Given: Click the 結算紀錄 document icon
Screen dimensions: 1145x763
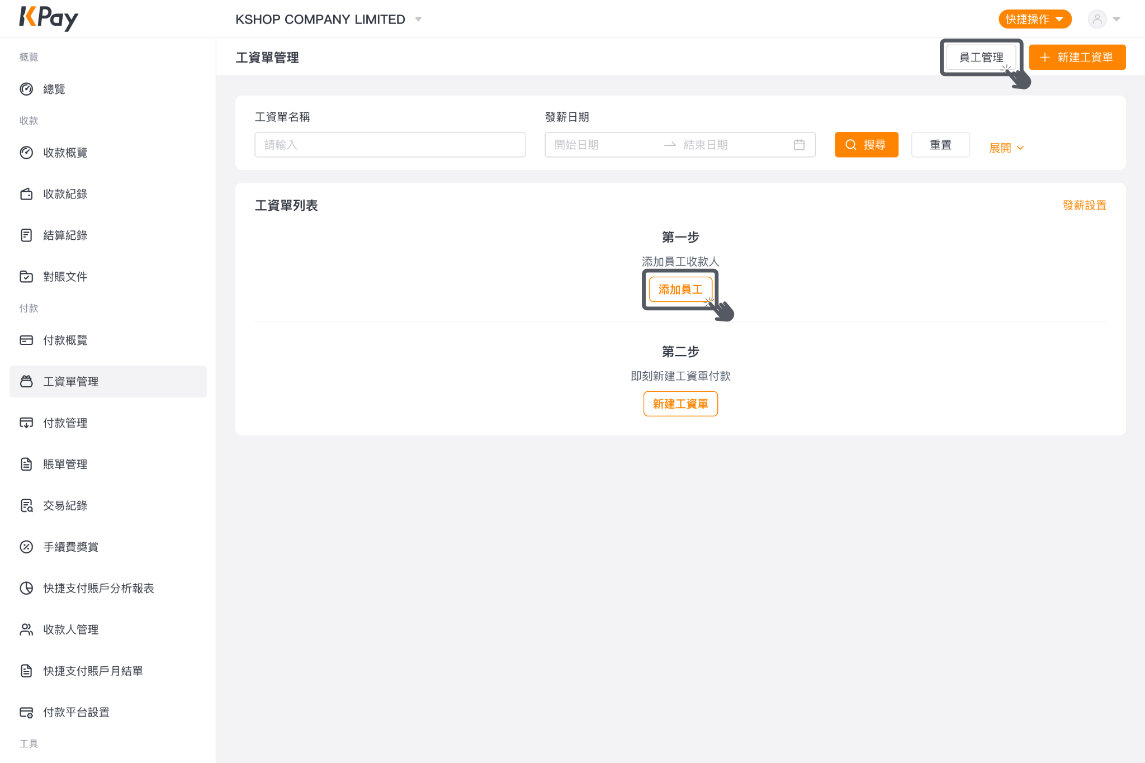Looking at the screenshot, I should pos(26,235).
